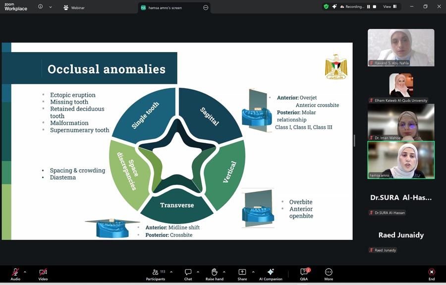Open the meeting info icon
Image resolution: width=446 pixels, height=285 pixels.
pyautogui.click(x=40, y=7)
